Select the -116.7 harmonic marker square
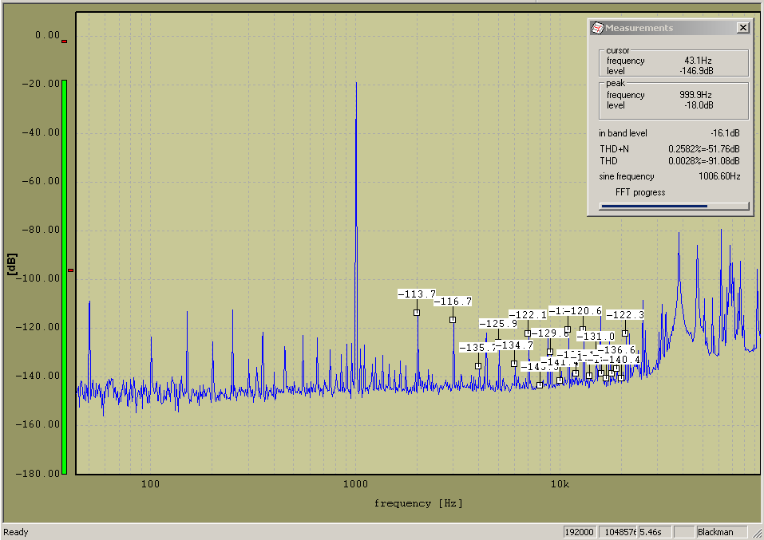This screenshot has width=764, height=540. pyautogui.click(x=453, y=320)
